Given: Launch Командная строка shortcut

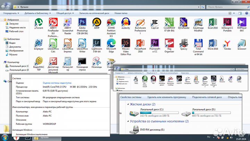Looking at the screenshot, I should (x=82, y=64).
